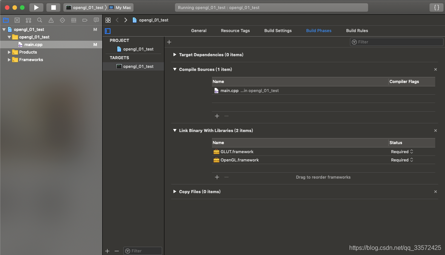
Task: Select main.cpp in the project navigator
Action: point(51,45)
